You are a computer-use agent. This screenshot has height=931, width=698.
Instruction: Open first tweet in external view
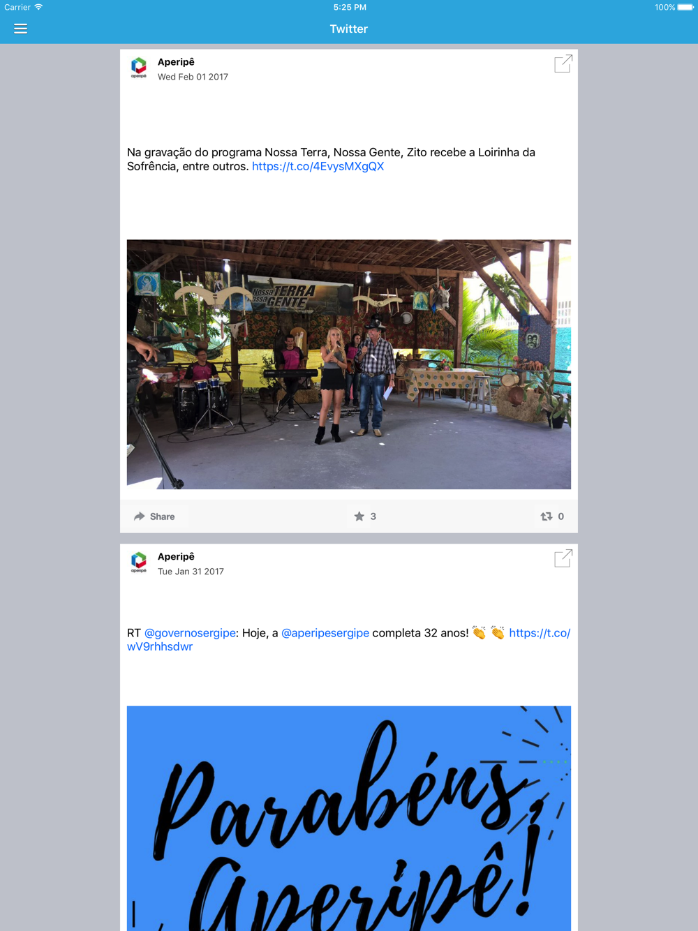tap(563, 64)
